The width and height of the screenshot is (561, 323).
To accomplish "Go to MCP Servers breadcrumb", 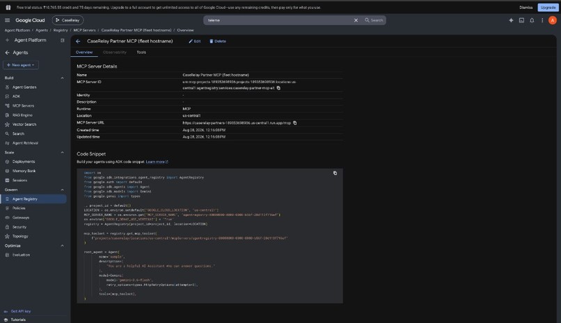I will [x=84, y=31].
